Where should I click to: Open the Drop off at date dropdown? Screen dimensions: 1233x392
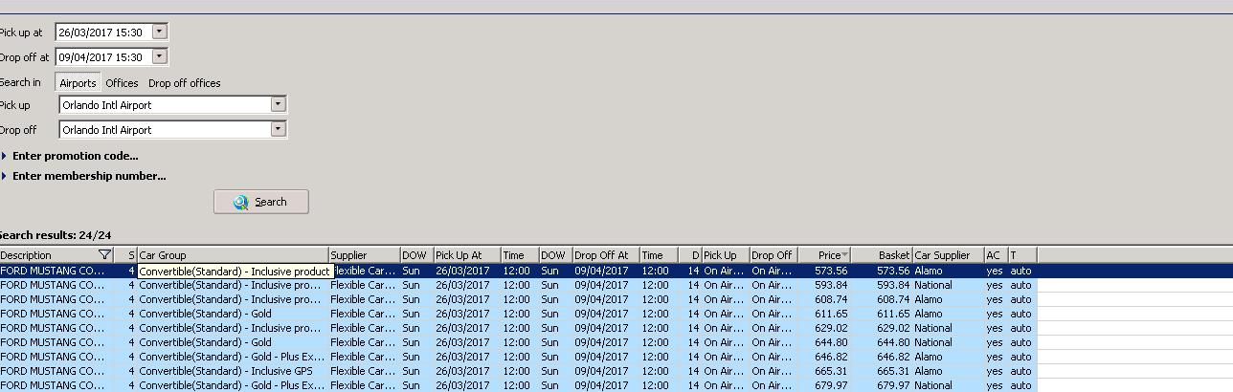point(160,56)
